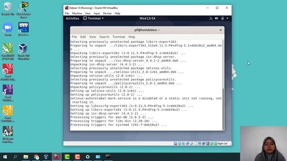Click the hard disk activity icon in VirtualBox status bar

[175, 144]
